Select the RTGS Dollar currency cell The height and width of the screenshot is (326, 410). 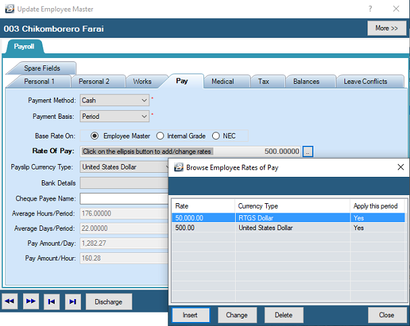point(292,218)
